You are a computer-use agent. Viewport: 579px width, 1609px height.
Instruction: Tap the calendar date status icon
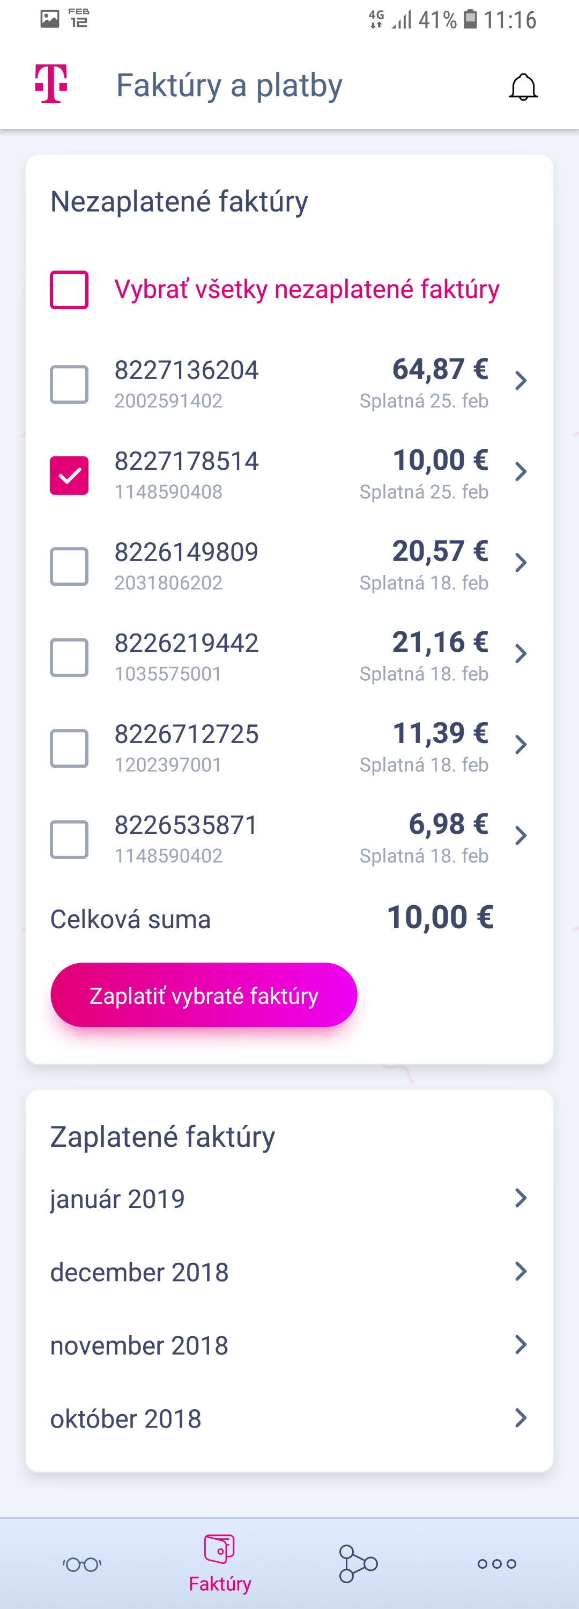click(79, 18)
